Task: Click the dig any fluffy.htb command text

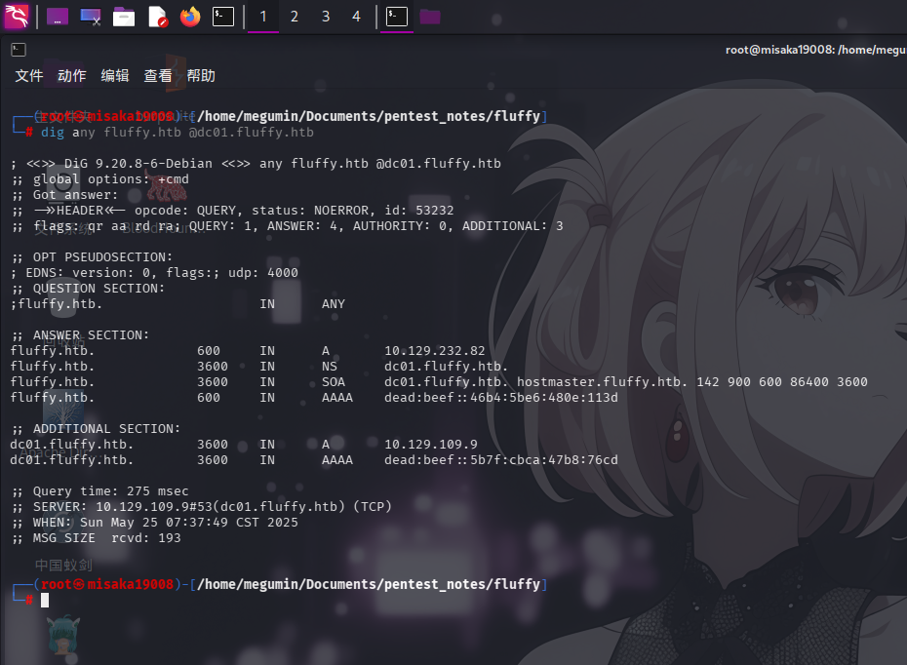Action: tap(177, 133)
